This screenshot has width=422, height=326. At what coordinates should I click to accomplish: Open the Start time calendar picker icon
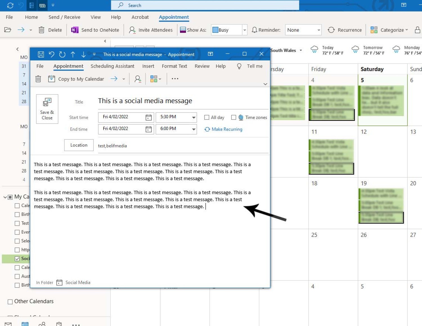point(149,117)
